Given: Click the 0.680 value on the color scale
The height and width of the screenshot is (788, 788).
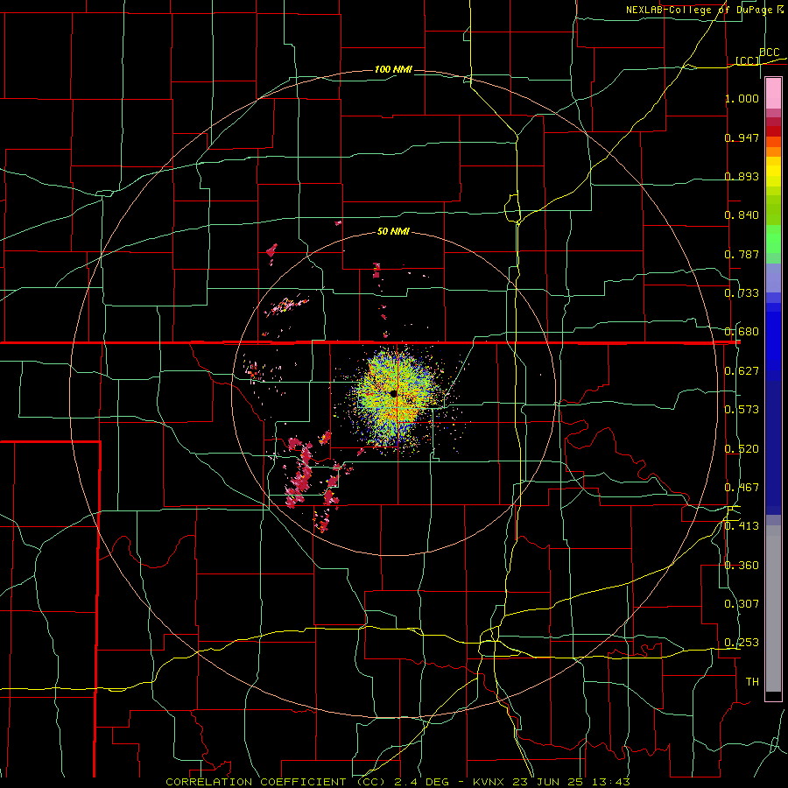Looking at the screenshot, I should (742, 332).
